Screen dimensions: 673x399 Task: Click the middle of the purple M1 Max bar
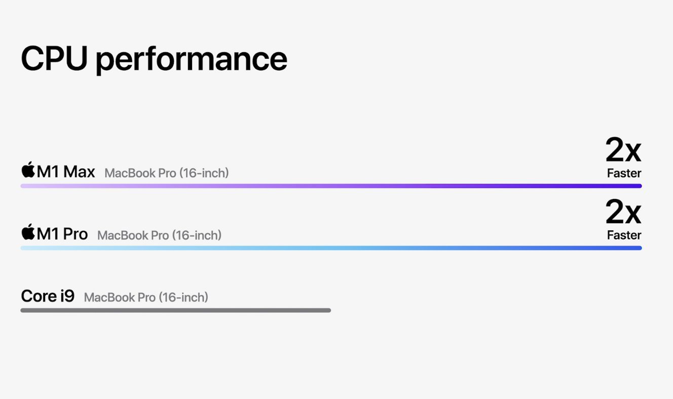331,186
